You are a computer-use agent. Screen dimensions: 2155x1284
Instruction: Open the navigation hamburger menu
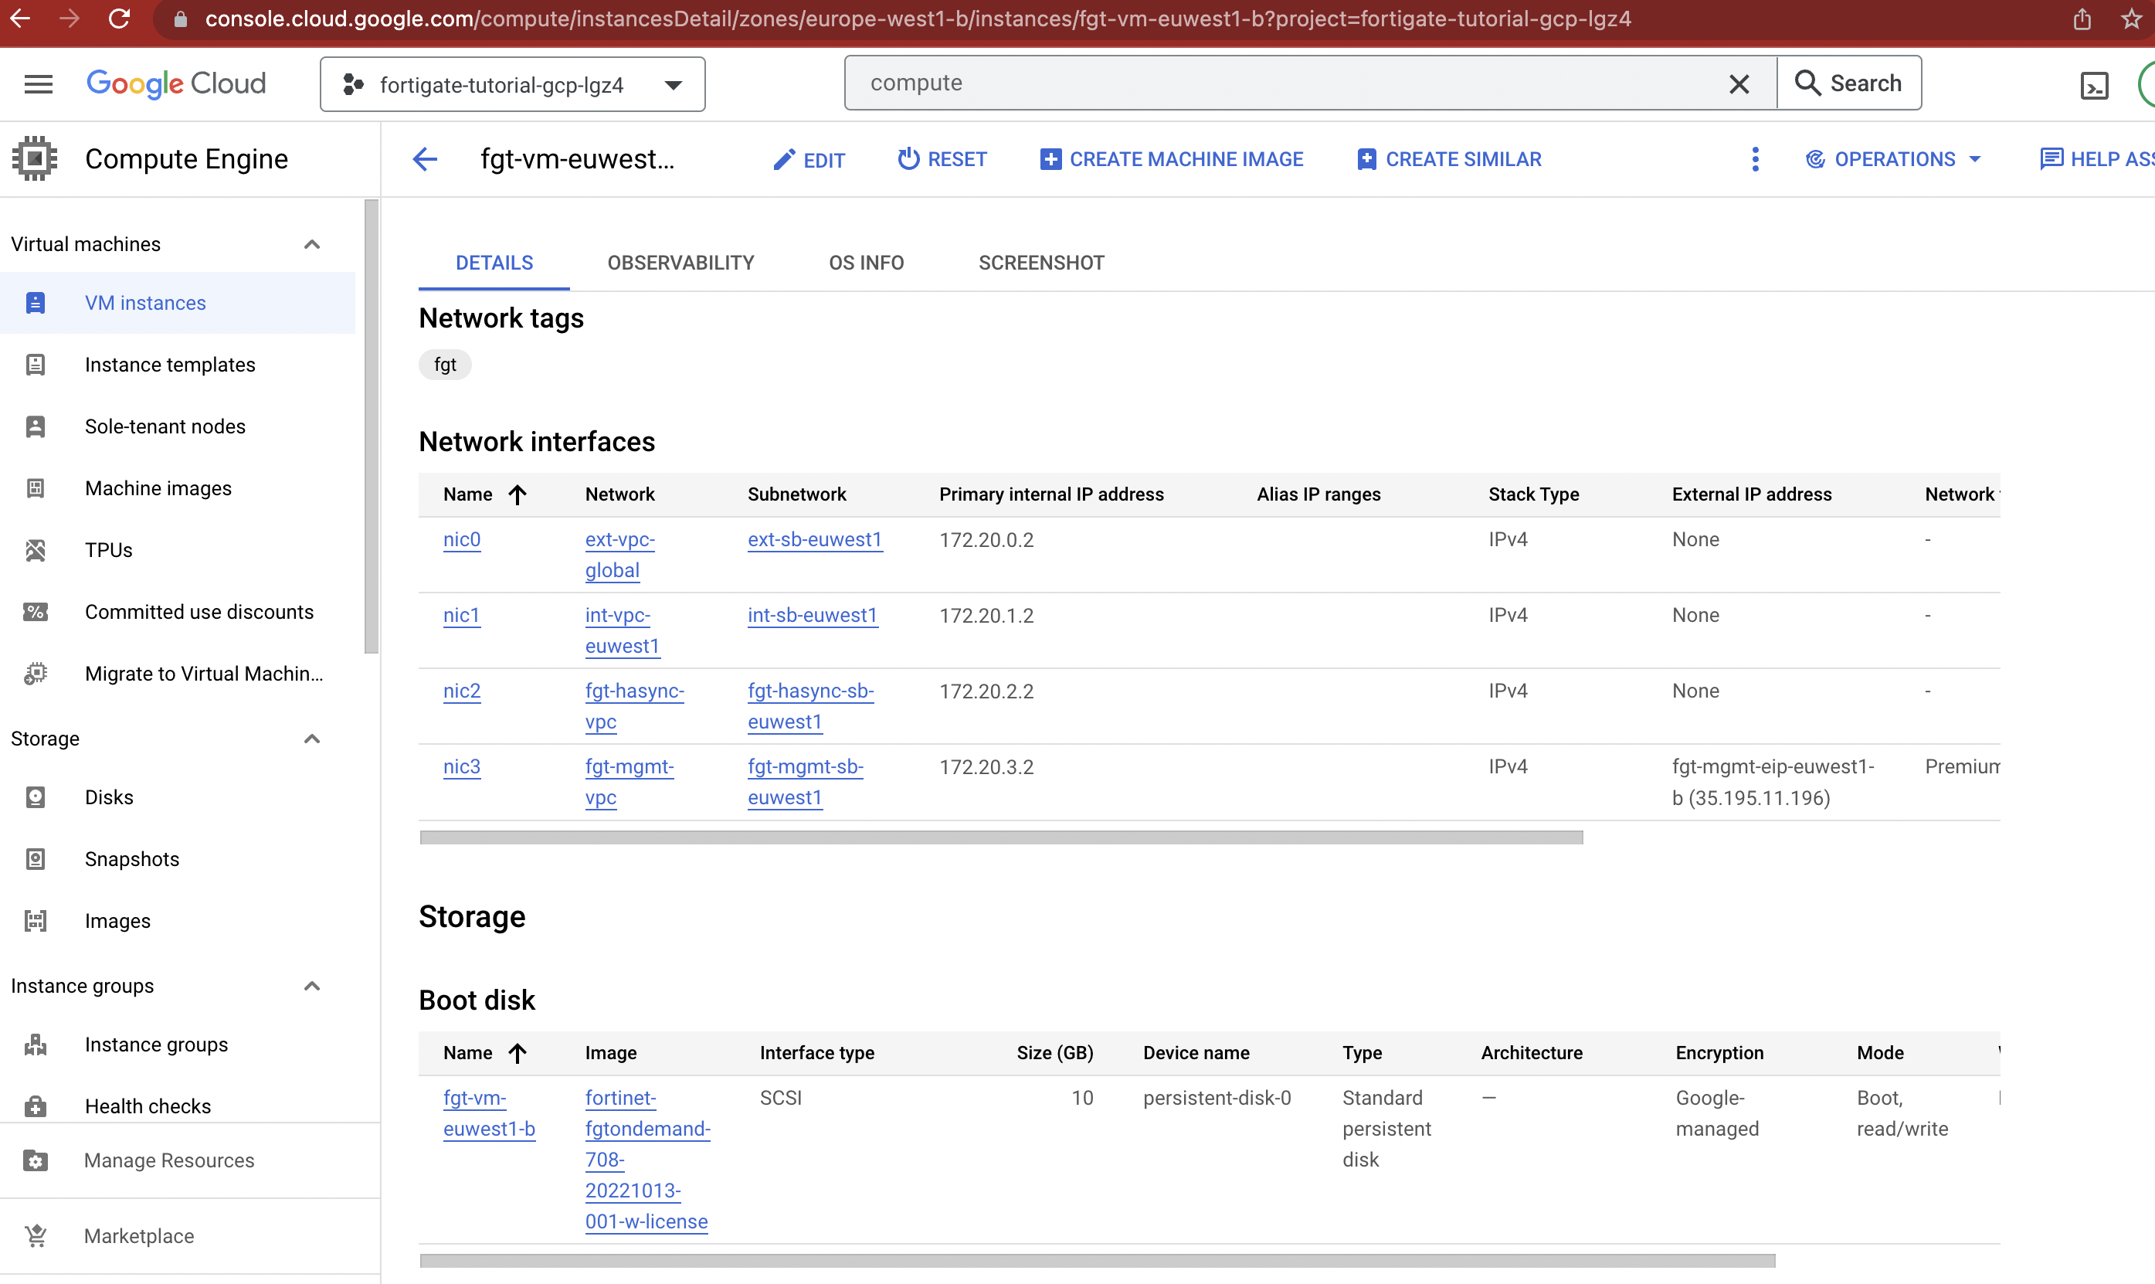[x=38, y=83]
